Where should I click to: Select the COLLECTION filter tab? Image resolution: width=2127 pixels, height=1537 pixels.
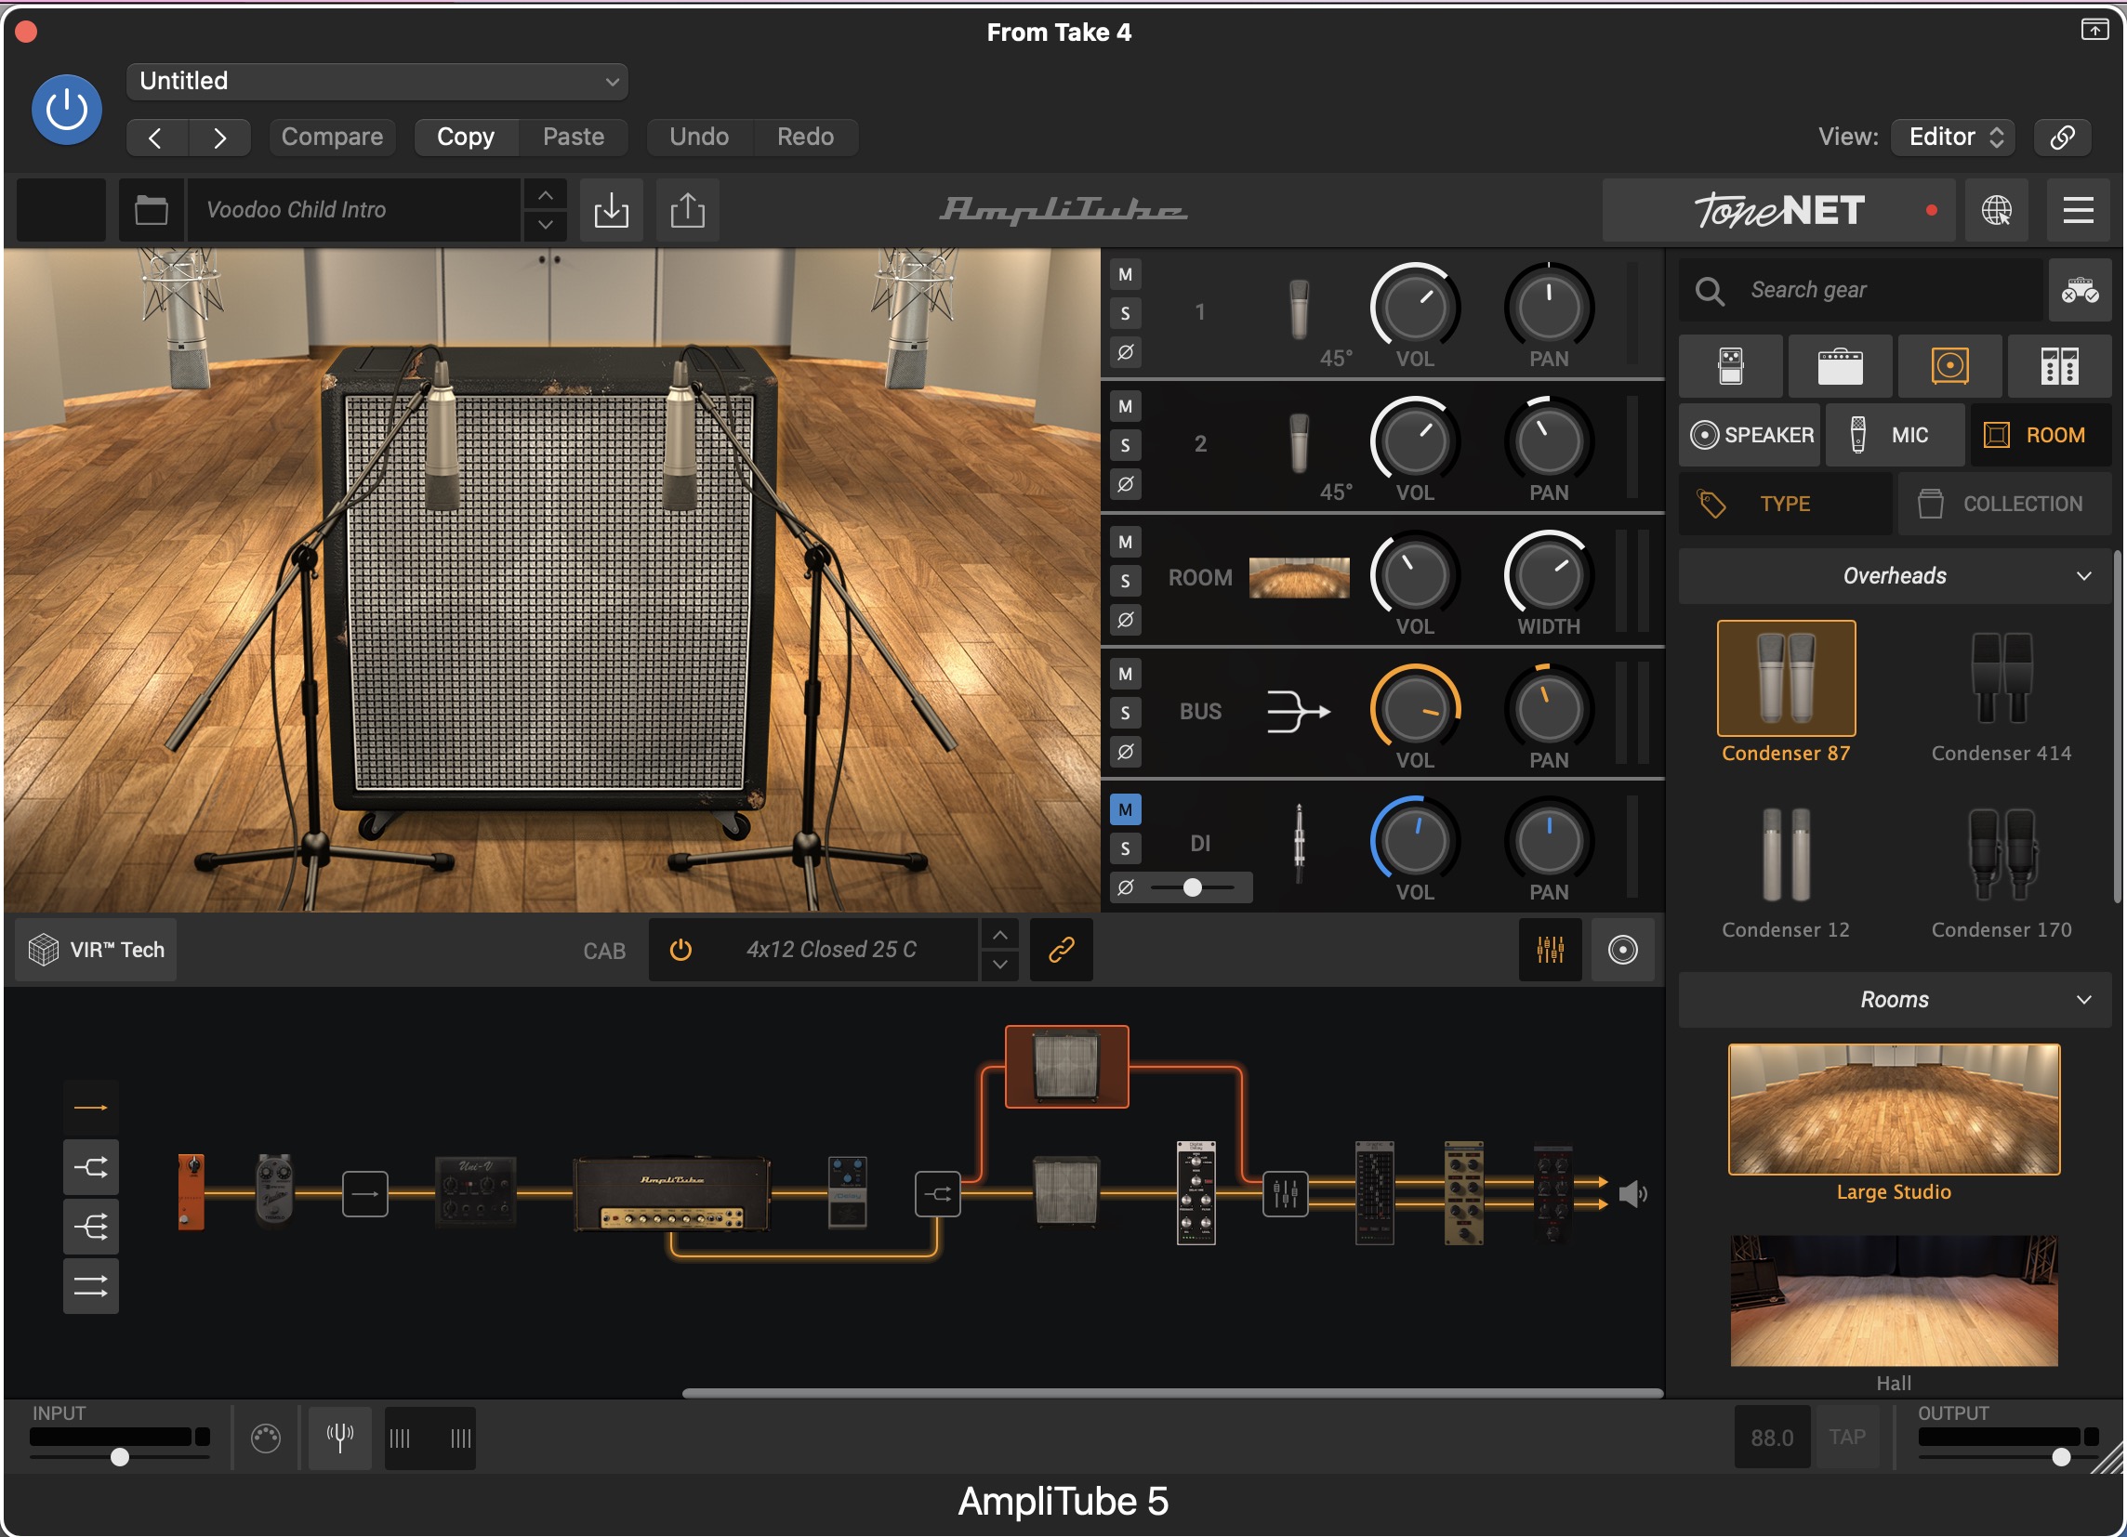tap(2004, 505)
